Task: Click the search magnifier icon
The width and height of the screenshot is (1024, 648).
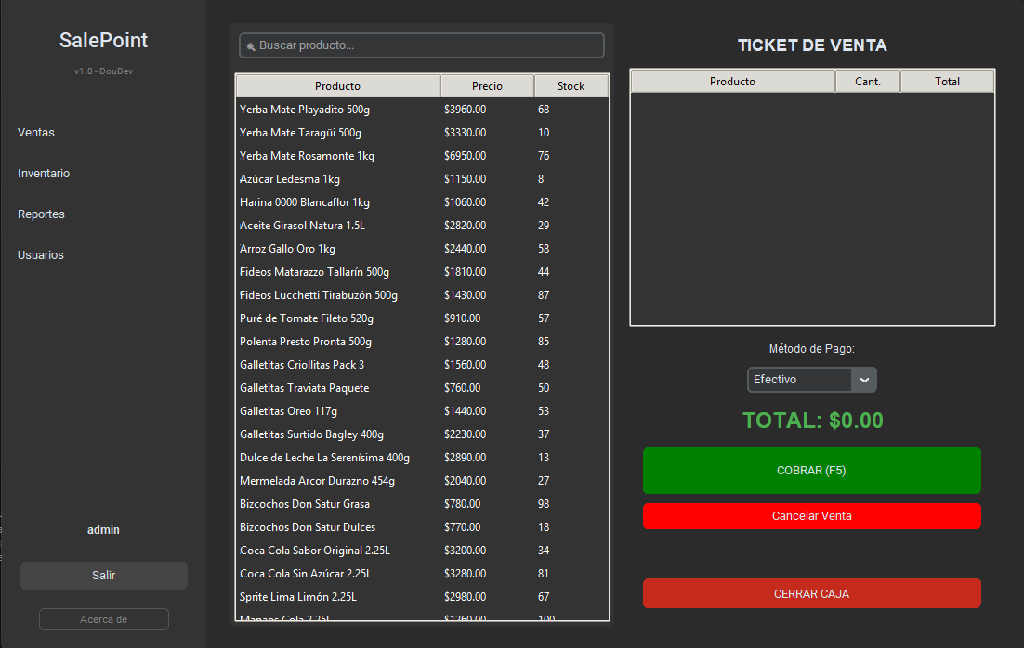Action: [251, 46]
